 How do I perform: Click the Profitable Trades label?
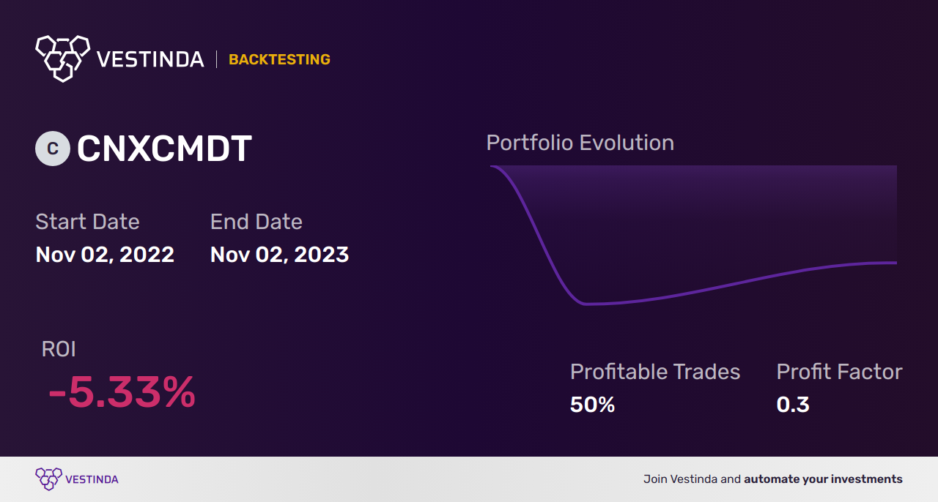[x=655, y=372]
